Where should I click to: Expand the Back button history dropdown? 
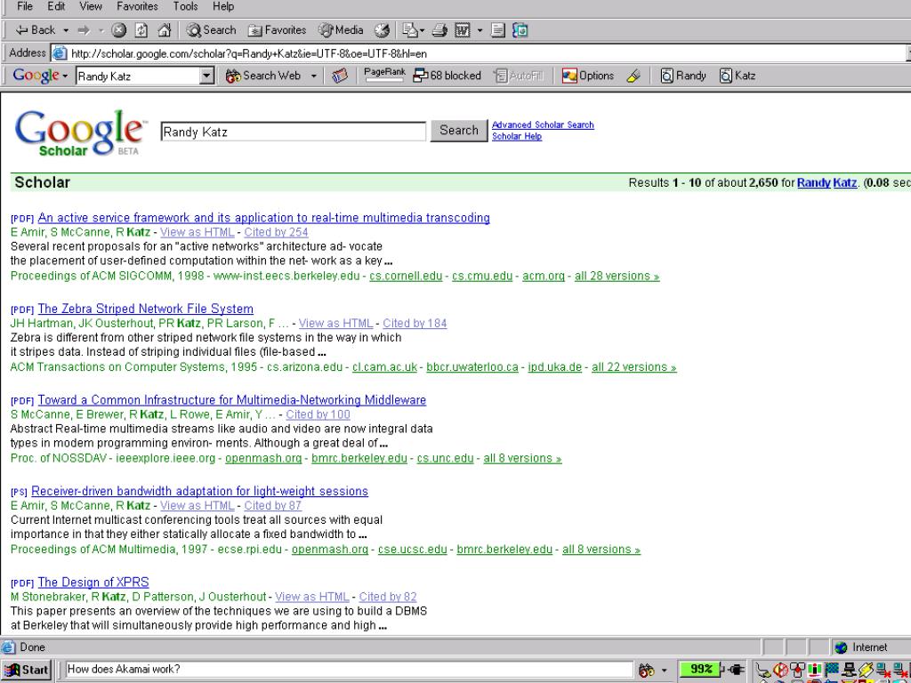coord(66,30)
